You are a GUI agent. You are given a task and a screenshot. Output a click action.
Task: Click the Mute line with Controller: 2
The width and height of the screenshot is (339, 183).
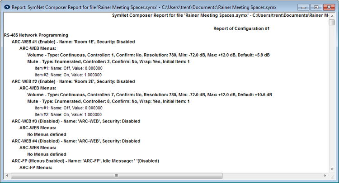click(x=108, y=61)
